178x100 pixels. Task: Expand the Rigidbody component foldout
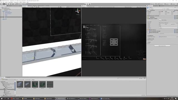(x=147, y=17)
